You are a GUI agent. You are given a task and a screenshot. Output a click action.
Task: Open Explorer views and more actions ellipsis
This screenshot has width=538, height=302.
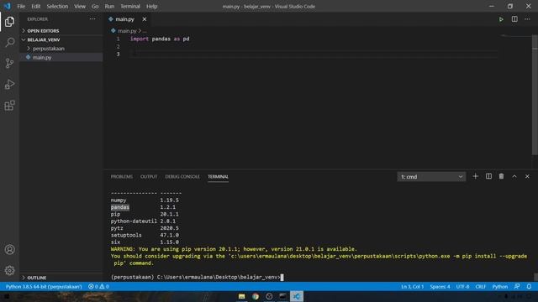(92, 19)
